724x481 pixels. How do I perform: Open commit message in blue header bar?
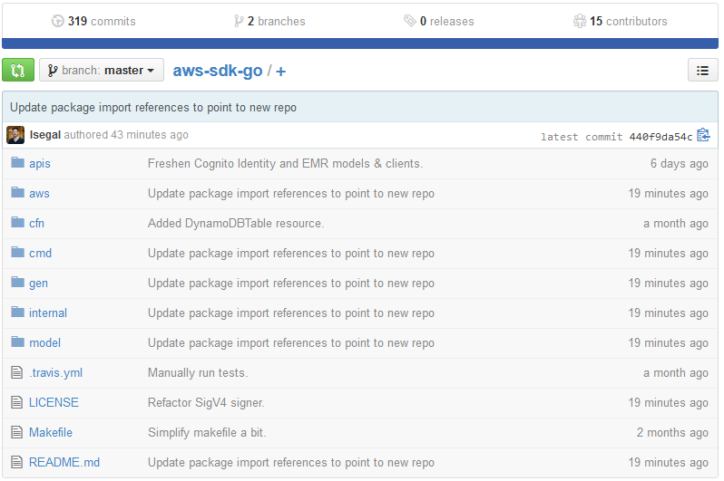[153, 108]
